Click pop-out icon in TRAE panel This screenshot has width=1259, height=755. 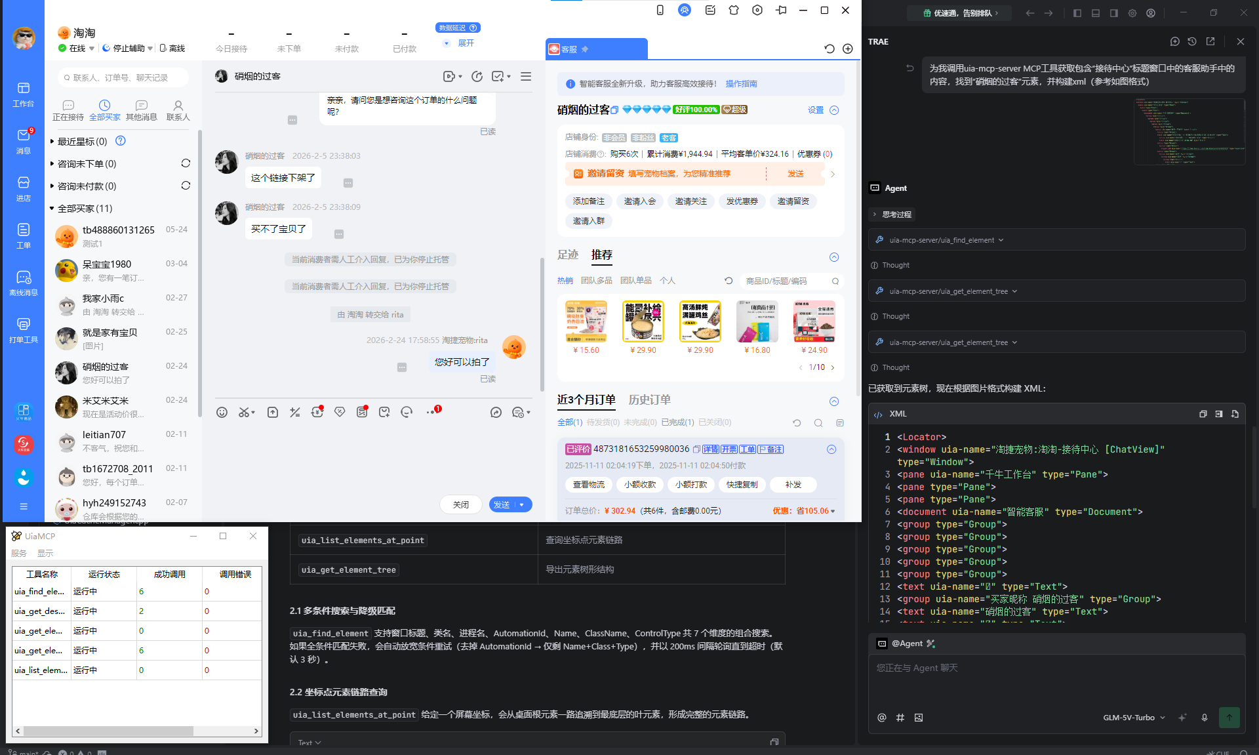pos(1210,41)
